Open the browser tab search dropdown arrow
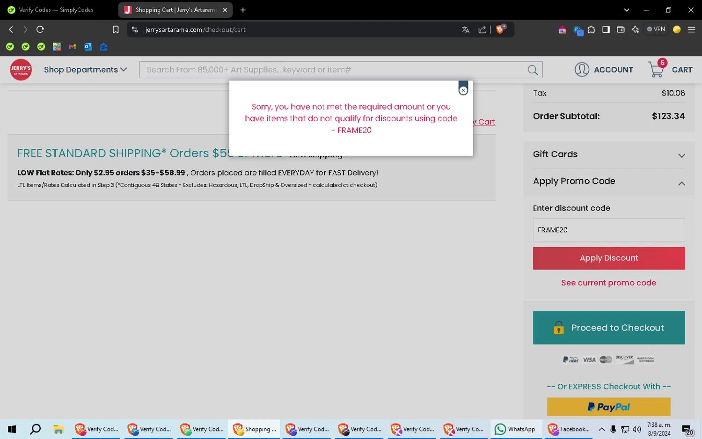Viewport: 702px width, 439px height. 626,10
